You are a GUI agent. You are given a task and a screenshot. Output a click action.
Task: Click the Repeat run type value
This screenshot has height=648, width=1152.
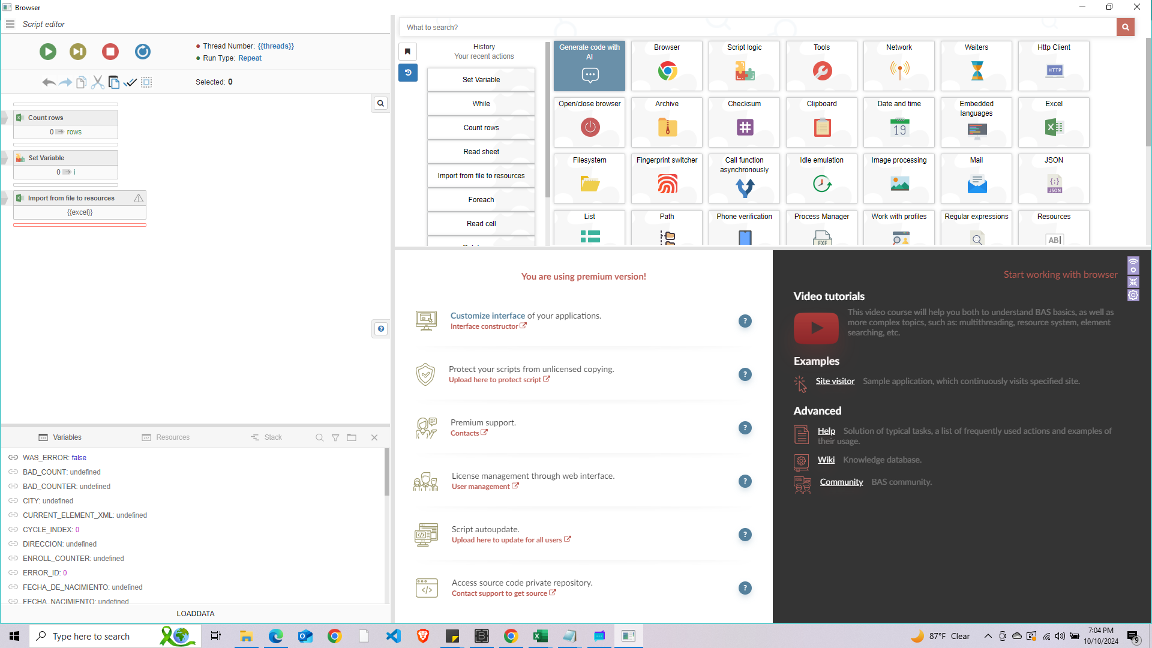(250, 58)
